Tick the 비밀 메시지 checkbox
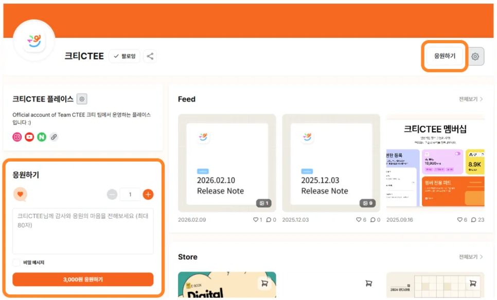497x300 pixels. point(16,262)
